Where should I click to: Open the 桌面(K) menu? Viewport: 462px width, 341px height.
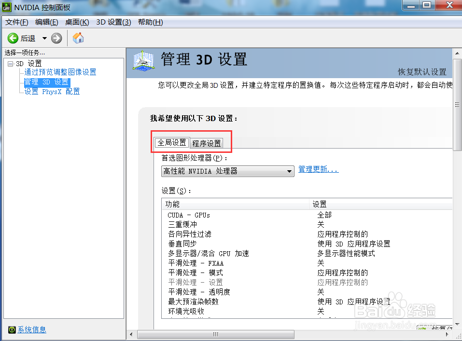click(77, 22)
